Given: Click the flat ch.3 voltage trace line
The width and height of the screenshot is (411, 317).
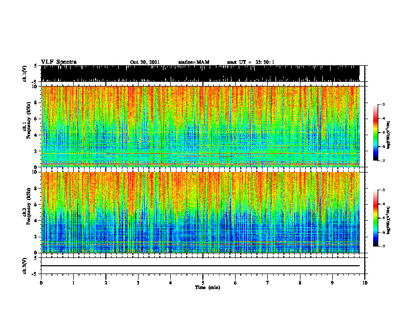Looking at the screenshot, I should pos(200,266).
